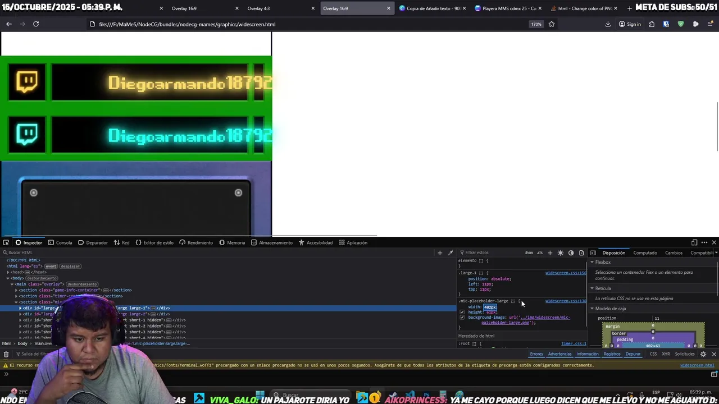
Task: Pick a color with the eyedropper icon
Action: (450, 252)
